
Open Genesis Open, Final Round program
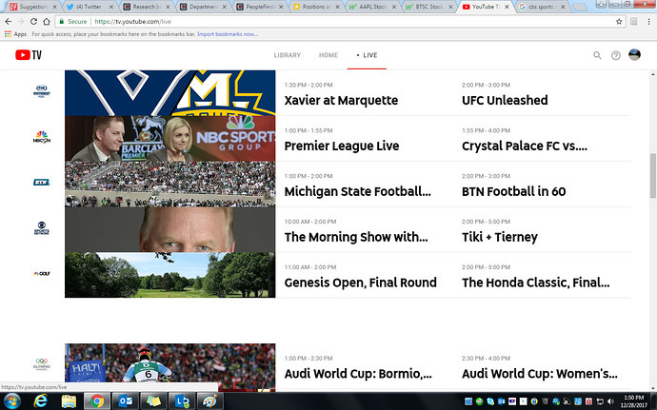pos(360,283)
